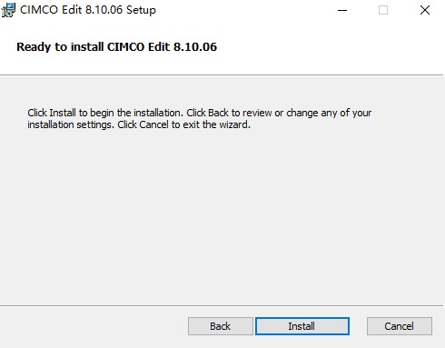Click the 'Click Install to begin' instruction line
The height and width of the screenshot is (348, 445).
[x=200, y=113]
